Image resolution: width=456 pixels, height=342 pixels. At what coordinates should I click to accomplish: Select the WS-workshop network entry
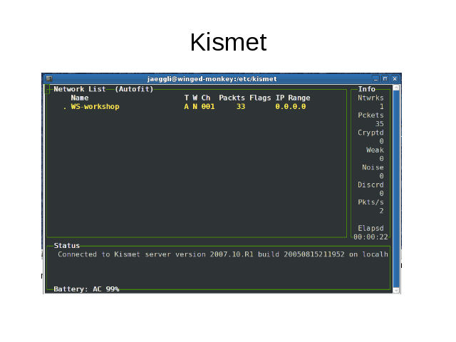coord(95,106)
